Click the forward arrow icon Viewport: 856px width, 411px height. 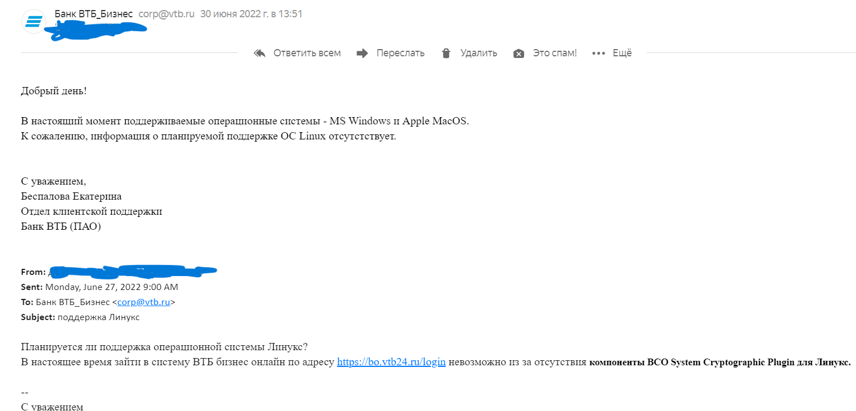tap(362, 53)
